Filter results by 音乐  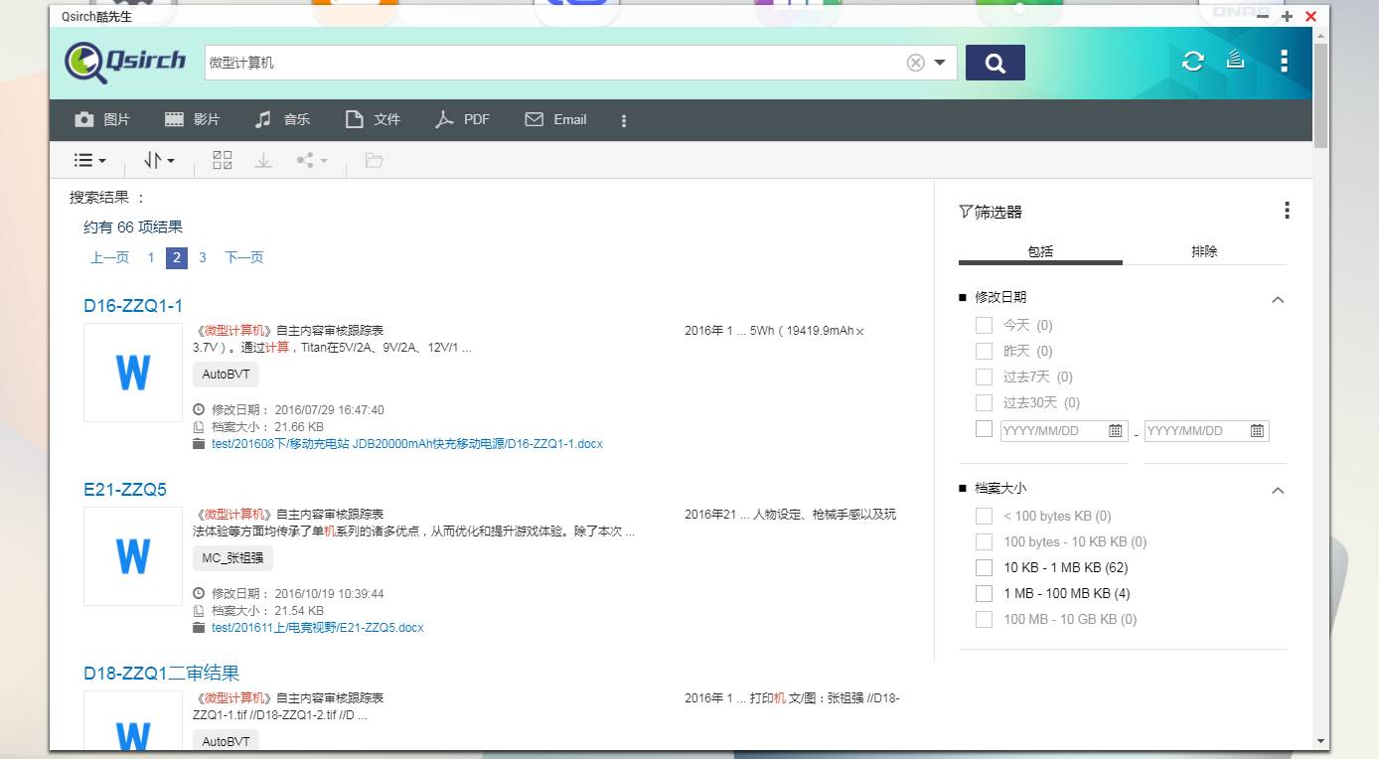click(282, 119)
